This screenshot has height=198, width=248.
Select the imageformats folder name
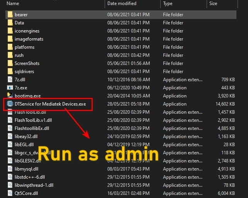(x=29, y=39)
